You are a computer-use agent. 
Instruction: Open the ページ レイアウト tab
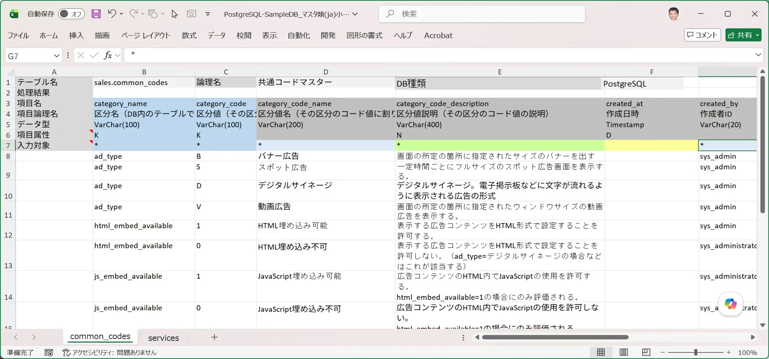pos(146,35)
